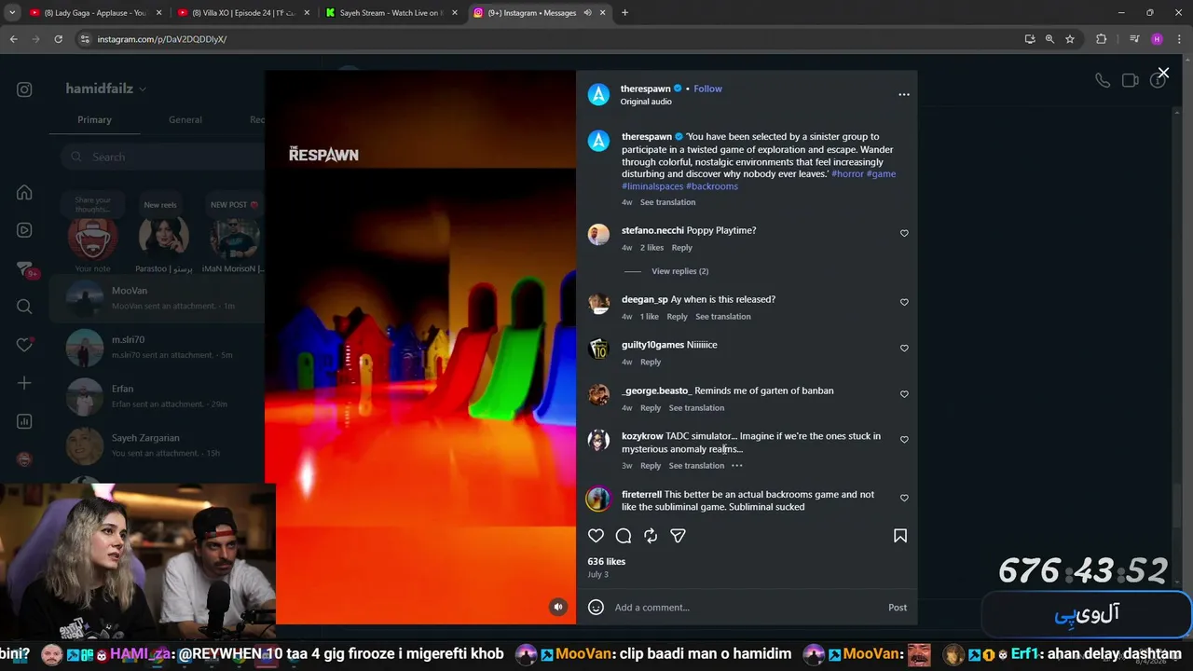Select the General messages tab
Screen dimensions: 1193x671
point(185,119)
